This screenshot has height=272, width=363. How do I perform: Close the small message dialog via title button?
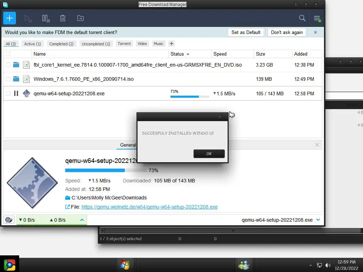pyautogui.click(x=220, y=117)
